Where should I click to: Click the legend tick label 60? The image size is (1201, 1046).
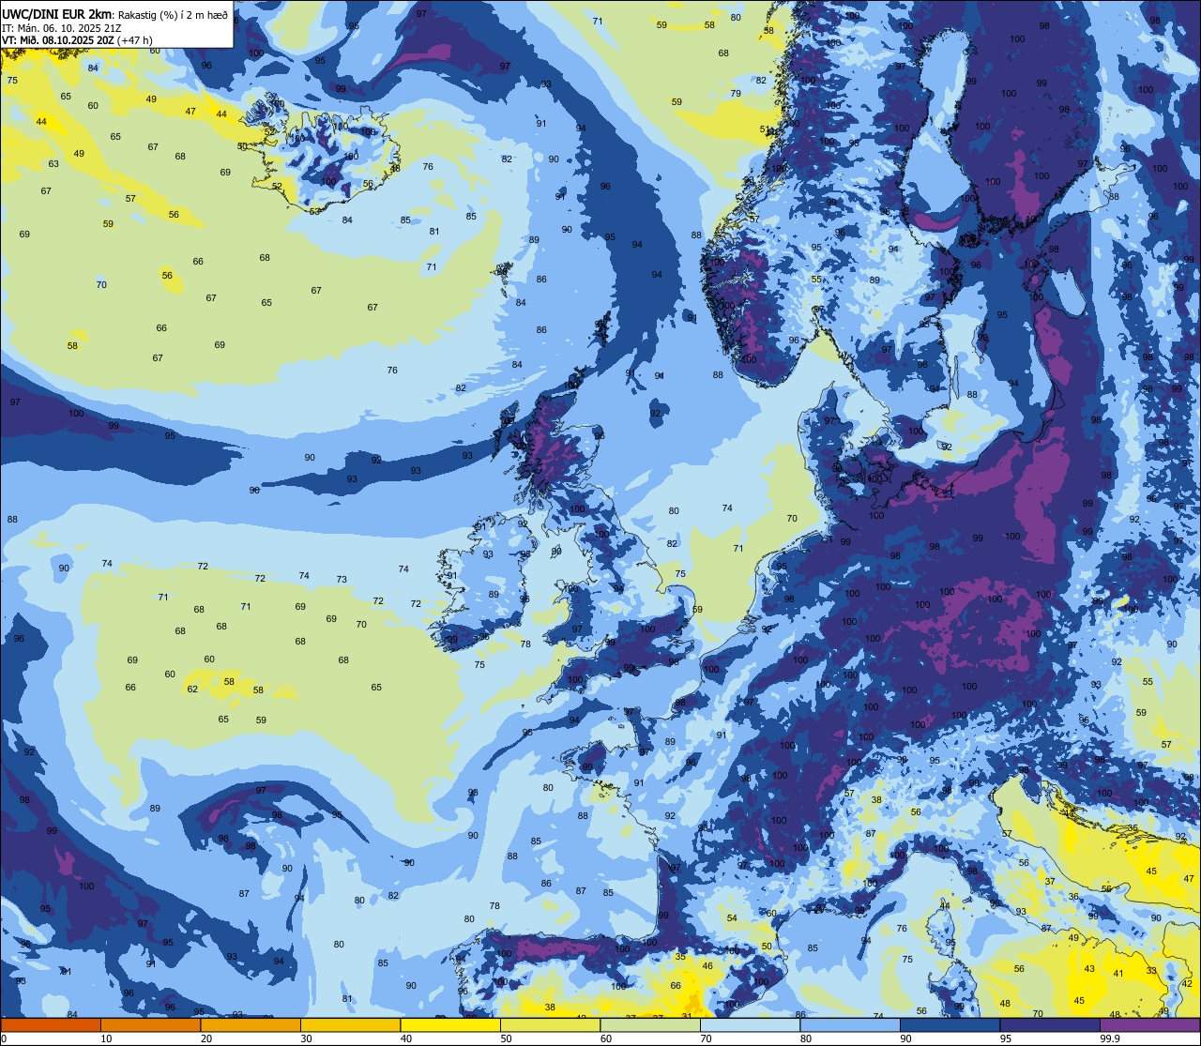[606, 1038]
